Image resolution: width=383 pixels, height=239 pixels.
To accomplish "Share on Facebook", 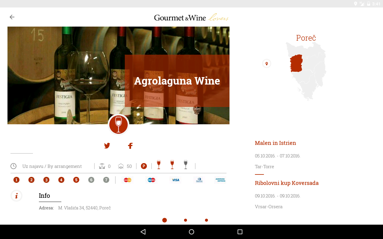I will coord(130,146).
